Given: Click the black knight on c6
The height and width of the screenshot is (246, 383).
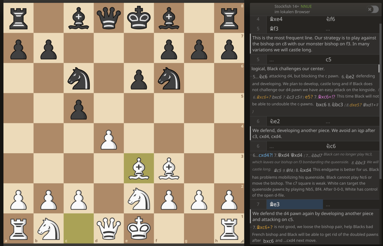Looking at the screenshot, I should click(79, 78).
